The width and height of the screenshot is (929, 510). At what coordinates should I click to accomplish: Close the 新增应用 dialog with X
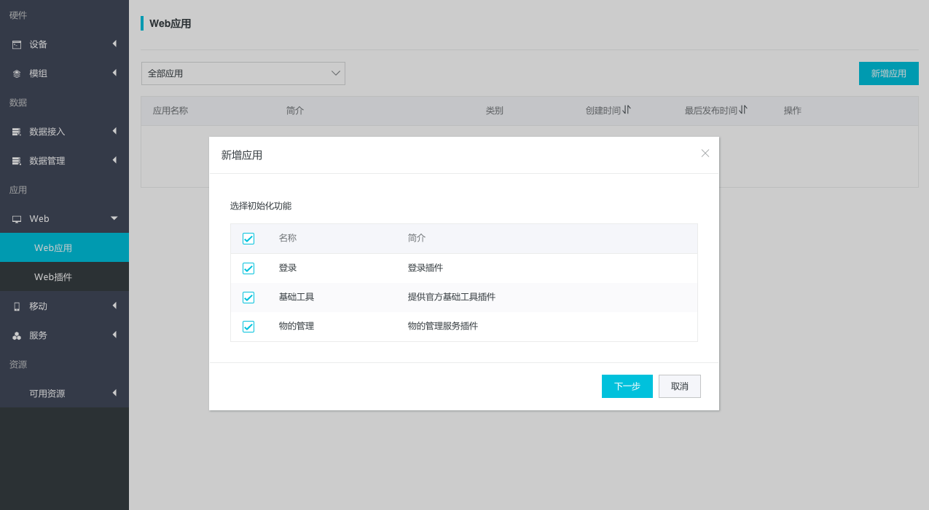click(705, 153)
